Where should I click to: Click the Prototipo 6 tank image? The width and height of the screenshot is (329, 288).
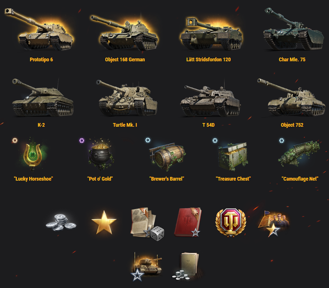pyautogui.click(x=39, y=29)
